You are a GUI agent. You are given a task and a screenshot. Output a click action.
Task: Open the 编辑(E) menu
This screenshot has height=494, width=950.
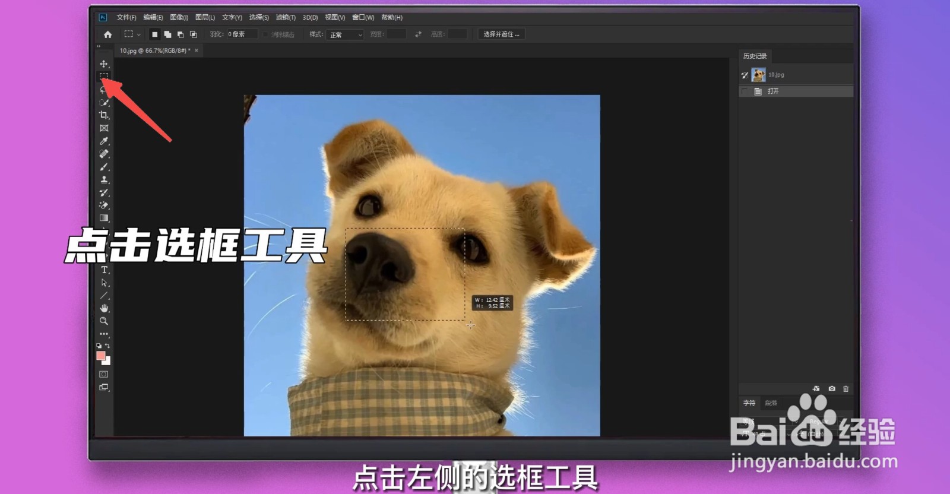pyautogui.click(x=153, y=18)
